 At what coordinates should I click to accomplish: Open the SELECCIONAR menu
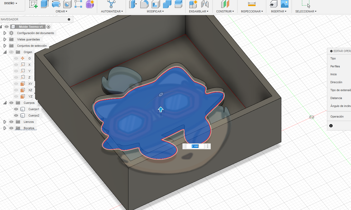(306, 11)
